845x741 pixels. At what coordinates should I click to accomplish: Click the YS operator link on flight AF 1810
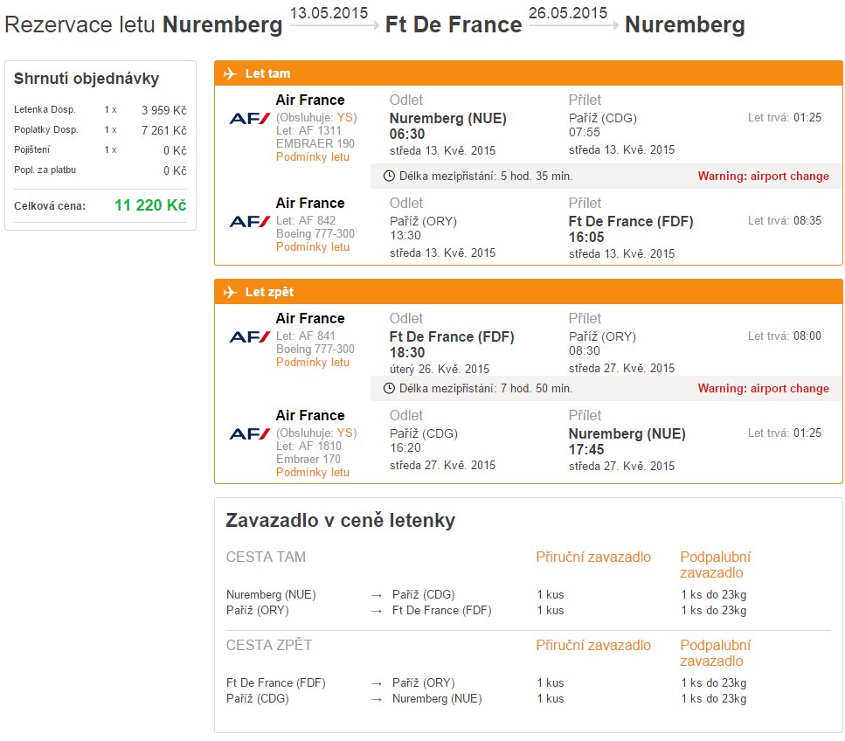[x=344, y=433]
